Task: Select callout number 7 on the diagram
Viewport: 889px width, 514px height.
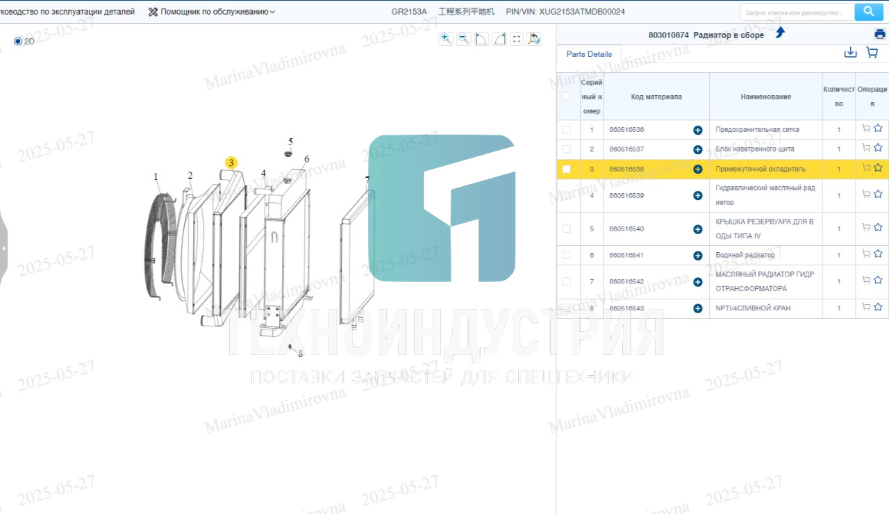Action: tap(367, 180)
